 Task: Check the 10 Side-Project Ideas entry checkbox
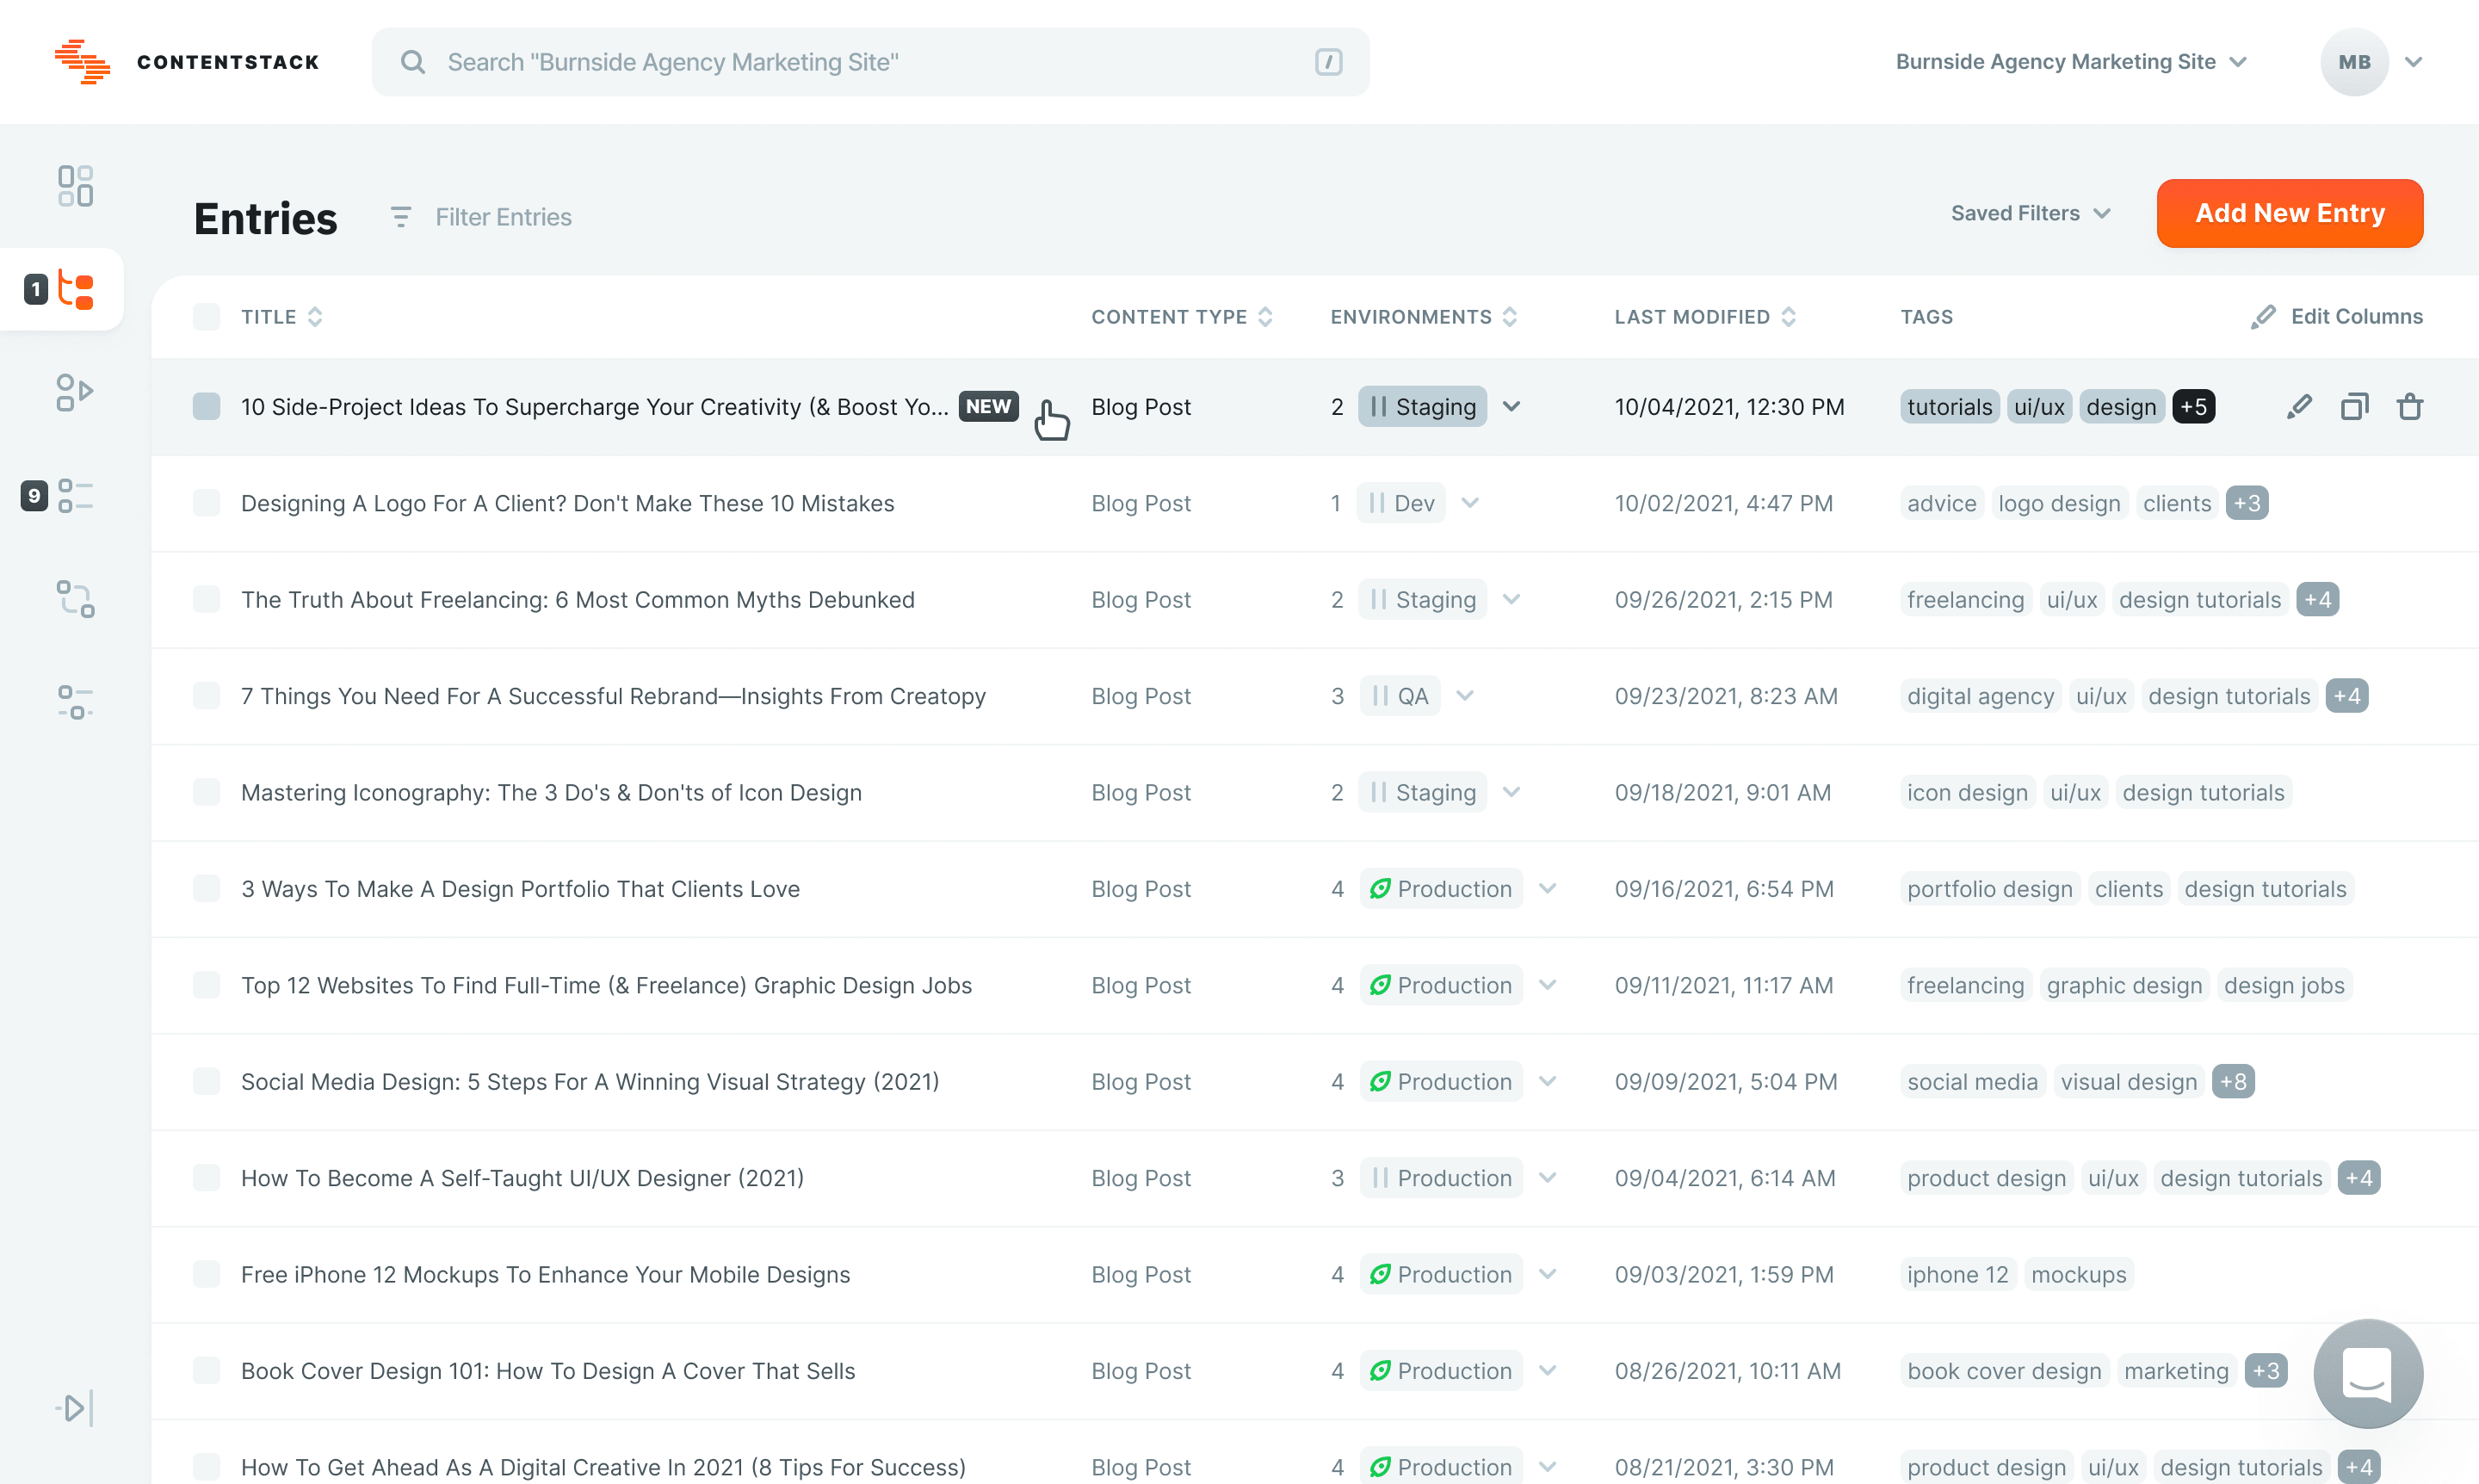[x=206, y=407]
